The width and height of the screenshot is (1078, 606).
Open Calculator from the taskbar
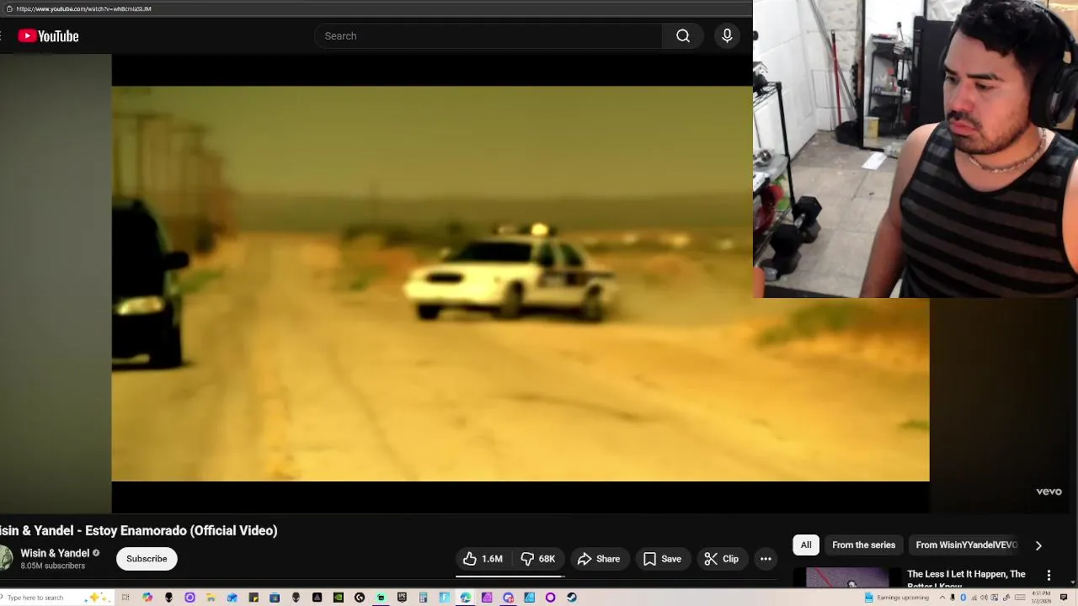(x=423, y=598)
